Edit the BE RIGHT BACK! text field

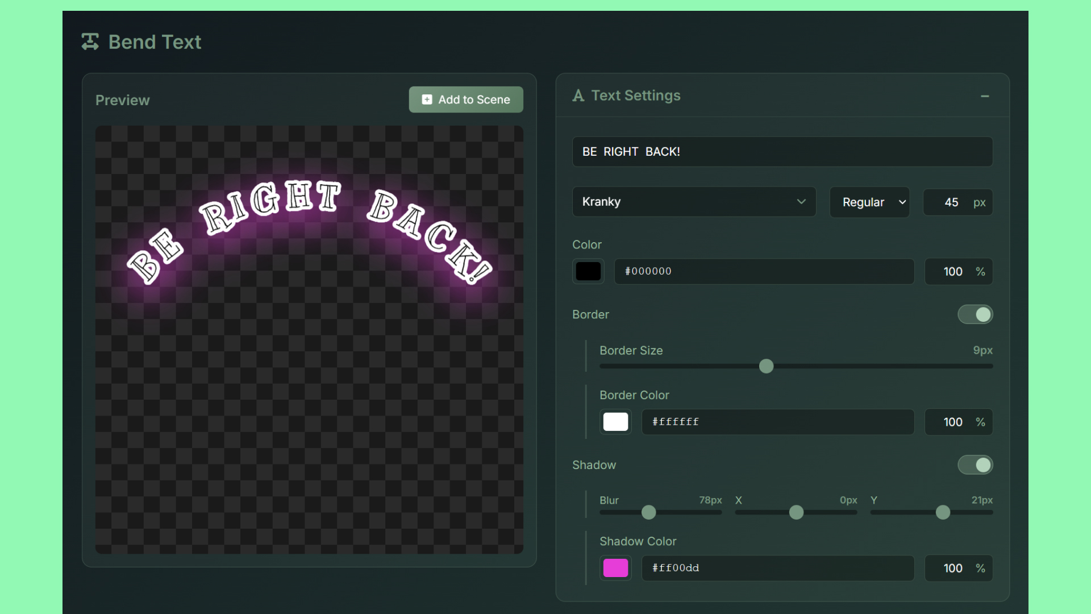pyautogui.click(x=782, y=152)
